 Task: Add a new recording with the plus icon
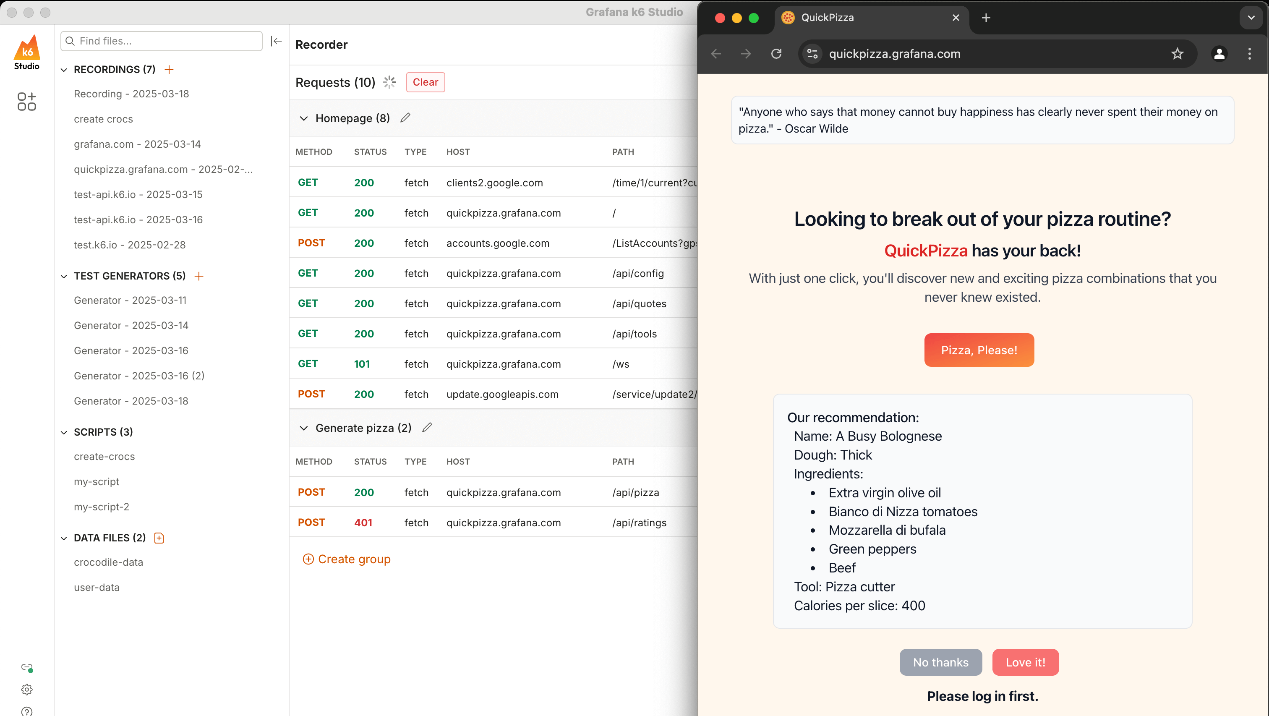(x=169, y=70)
